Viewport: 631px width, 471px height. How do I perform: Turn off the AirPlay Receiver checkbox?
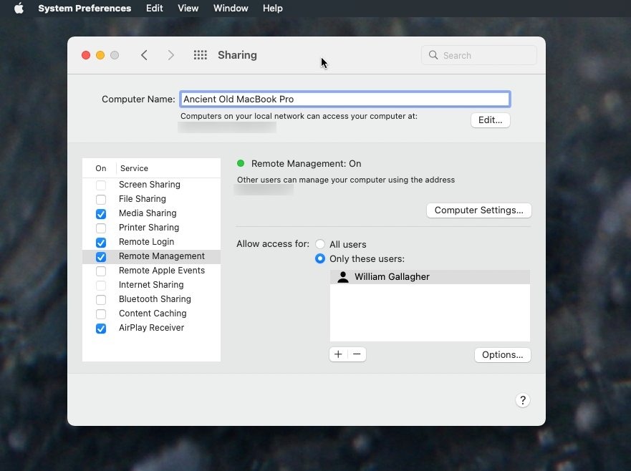click(101, 328)
